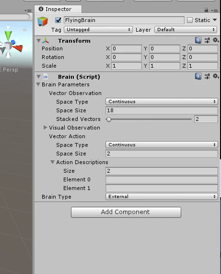
Task: Open the scene panel options menu icon
Action: 28,11
